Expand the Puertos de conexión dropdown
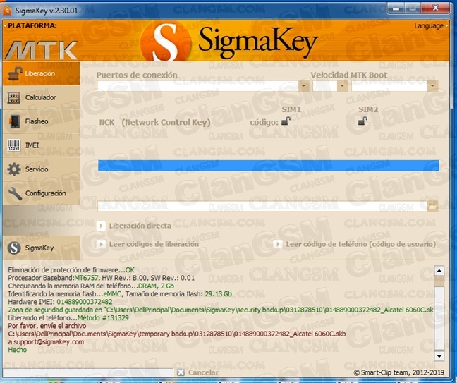Viewport: 457px width, 383px height. pyautogui.click(x=304, y=86)
